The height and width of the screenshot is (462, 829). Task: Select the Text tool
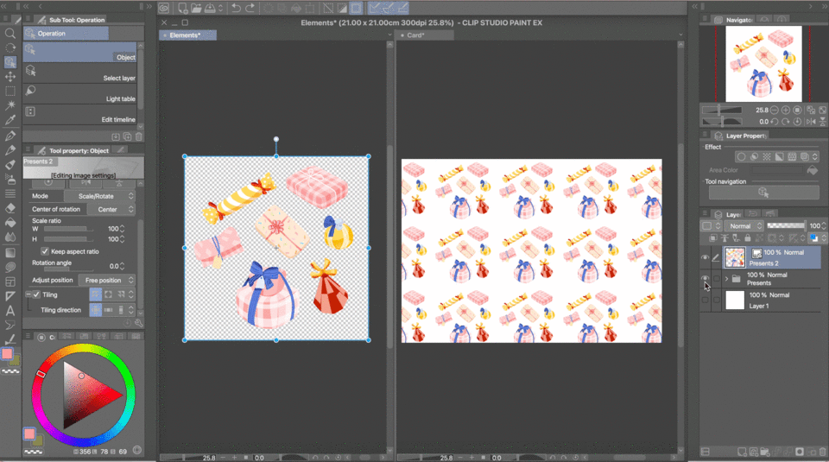click(10, 311)
